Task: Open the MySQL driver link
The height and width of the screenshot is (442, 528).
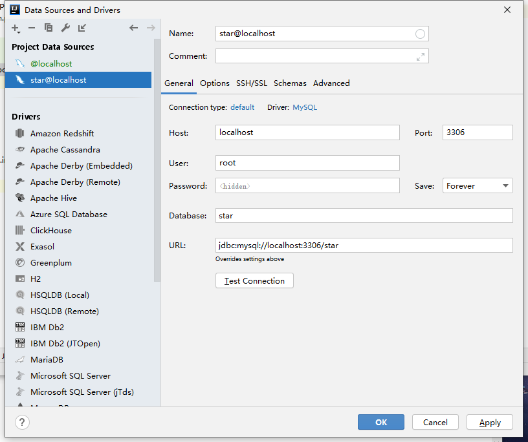Action: [305, 107]
